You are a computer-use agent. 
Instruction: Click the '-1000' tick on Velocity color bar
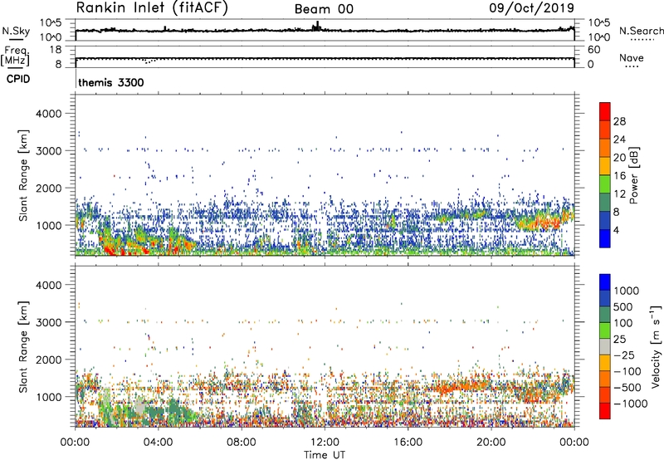point(630,404)
